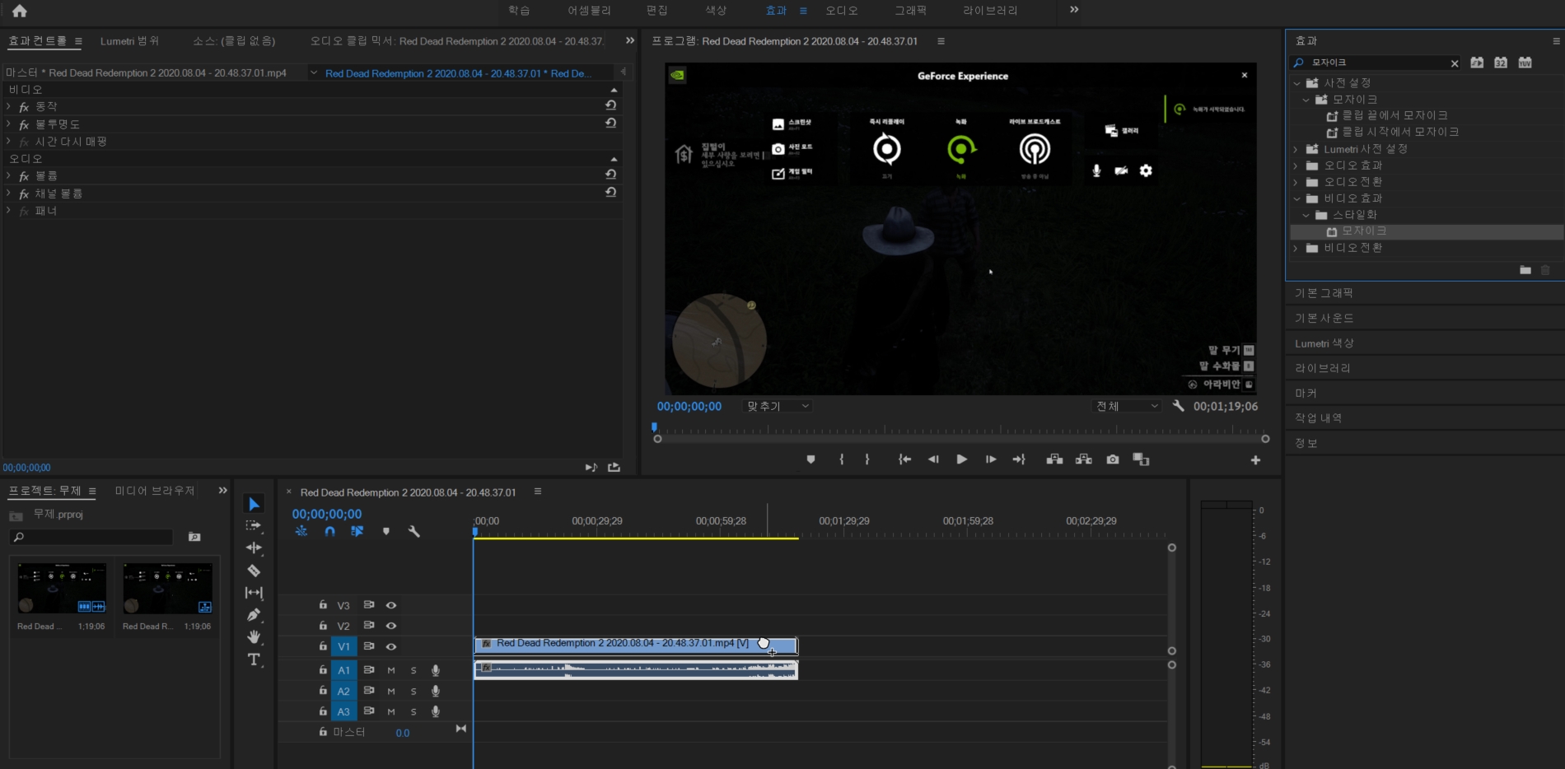Toggle A3 voice-over record microphone
Viewport: 1565px width, 769px height.
(x=436, y=711)
